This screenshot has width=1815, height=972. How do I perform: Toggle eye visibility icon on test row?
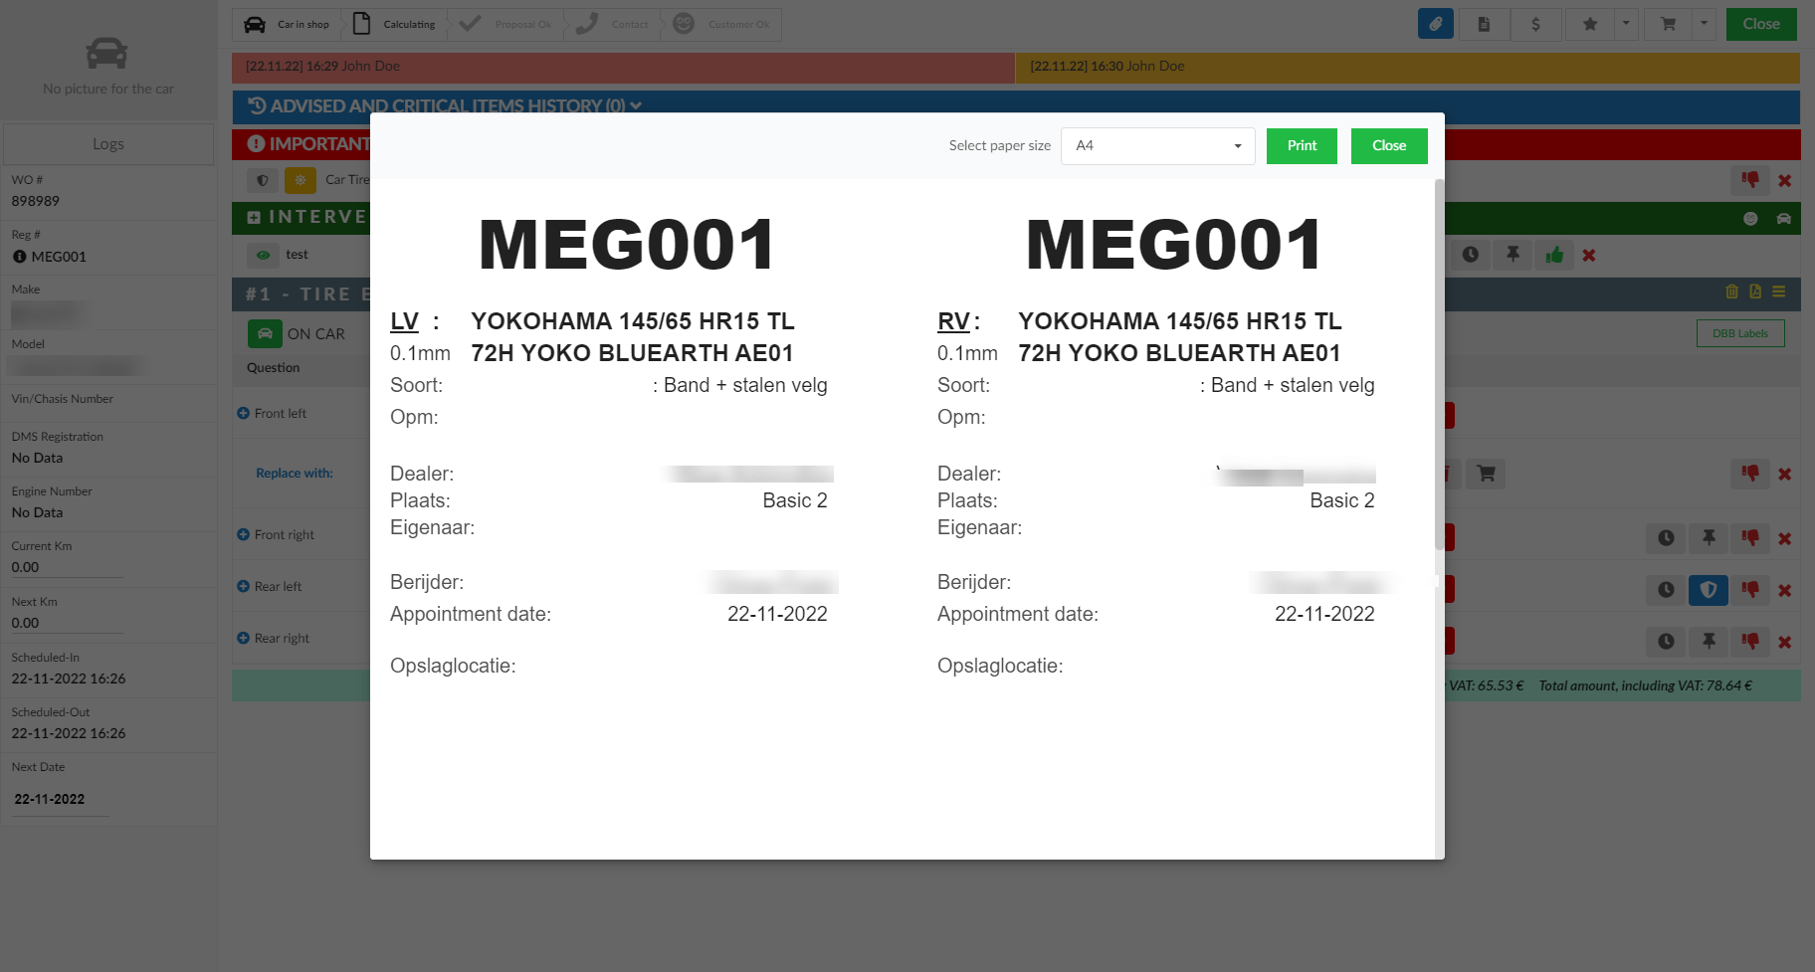pos(263,255)
